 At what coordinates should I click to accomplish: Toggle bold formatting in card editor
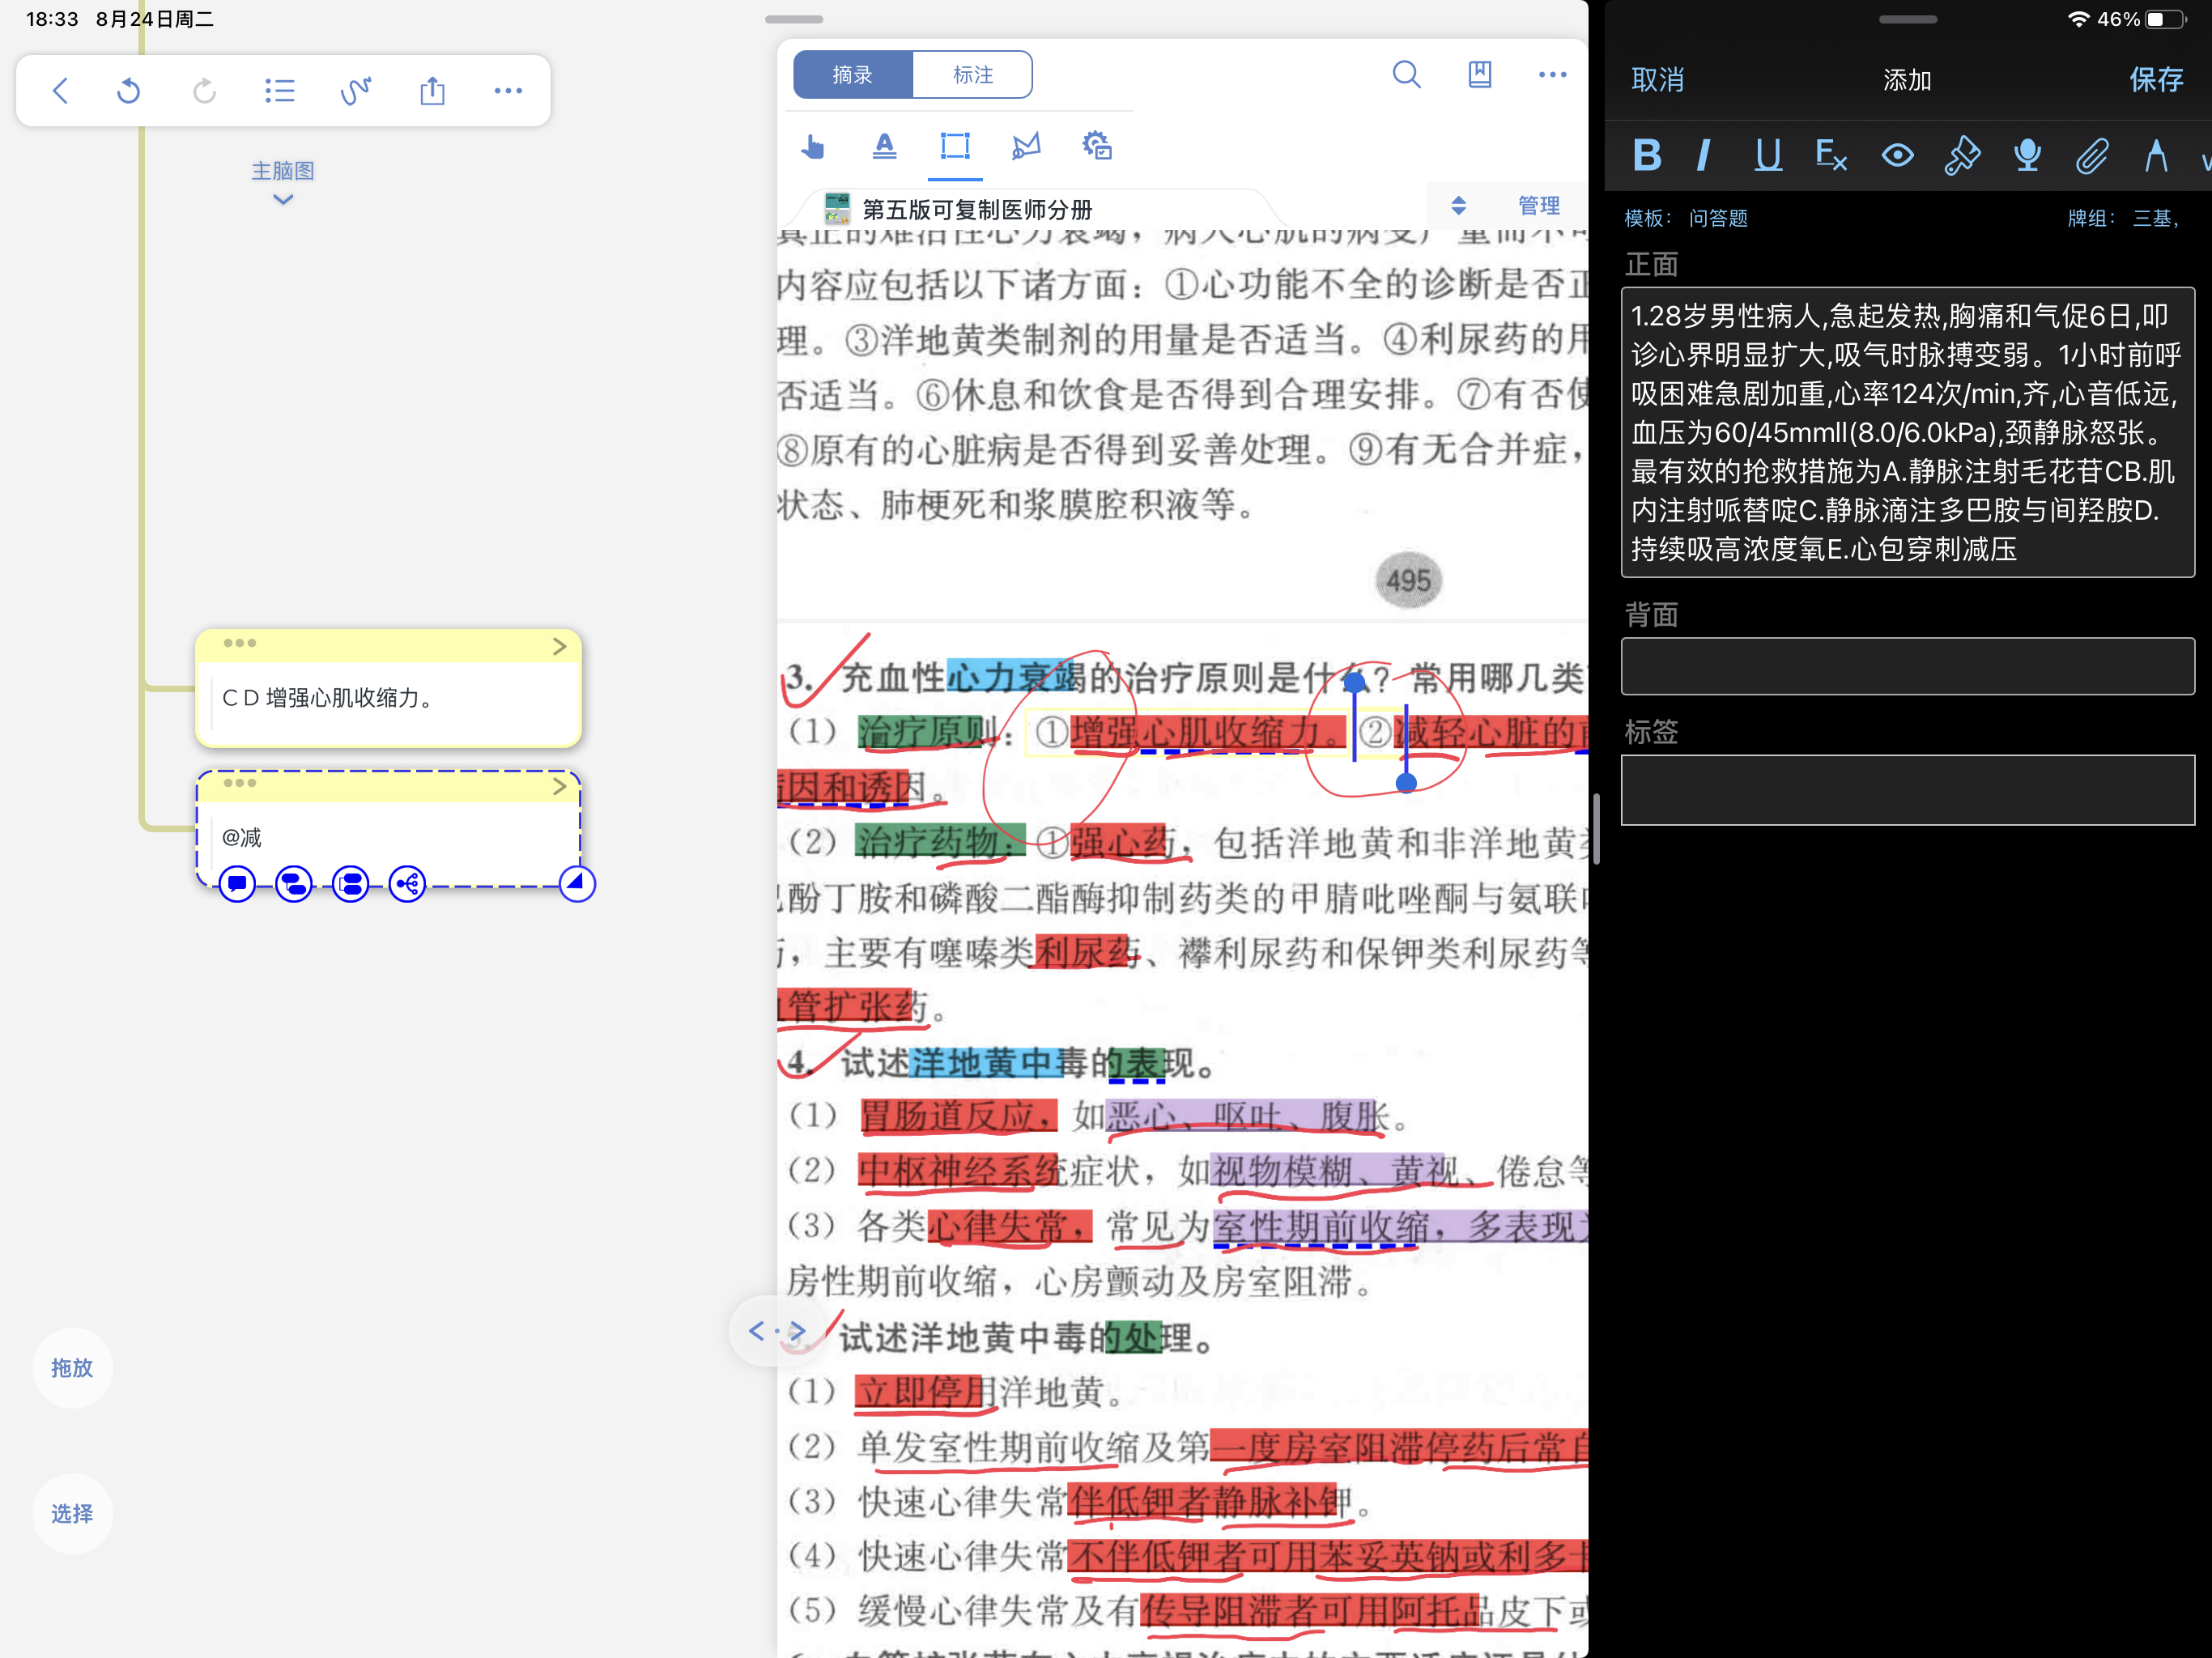pos(1646,155)
